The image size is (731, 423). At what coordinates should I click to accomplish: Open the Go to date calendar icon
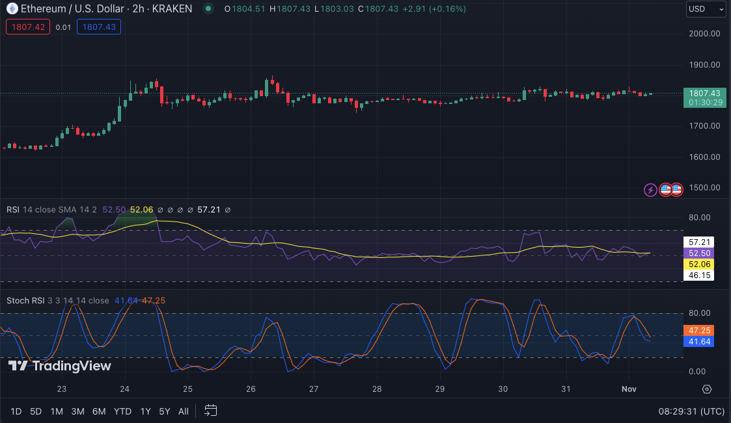coord(210,411)
